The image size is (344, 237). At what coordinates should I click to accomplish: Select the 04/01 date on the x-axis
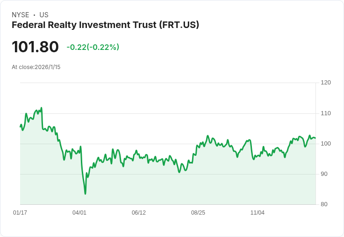[x=79, y=213]
